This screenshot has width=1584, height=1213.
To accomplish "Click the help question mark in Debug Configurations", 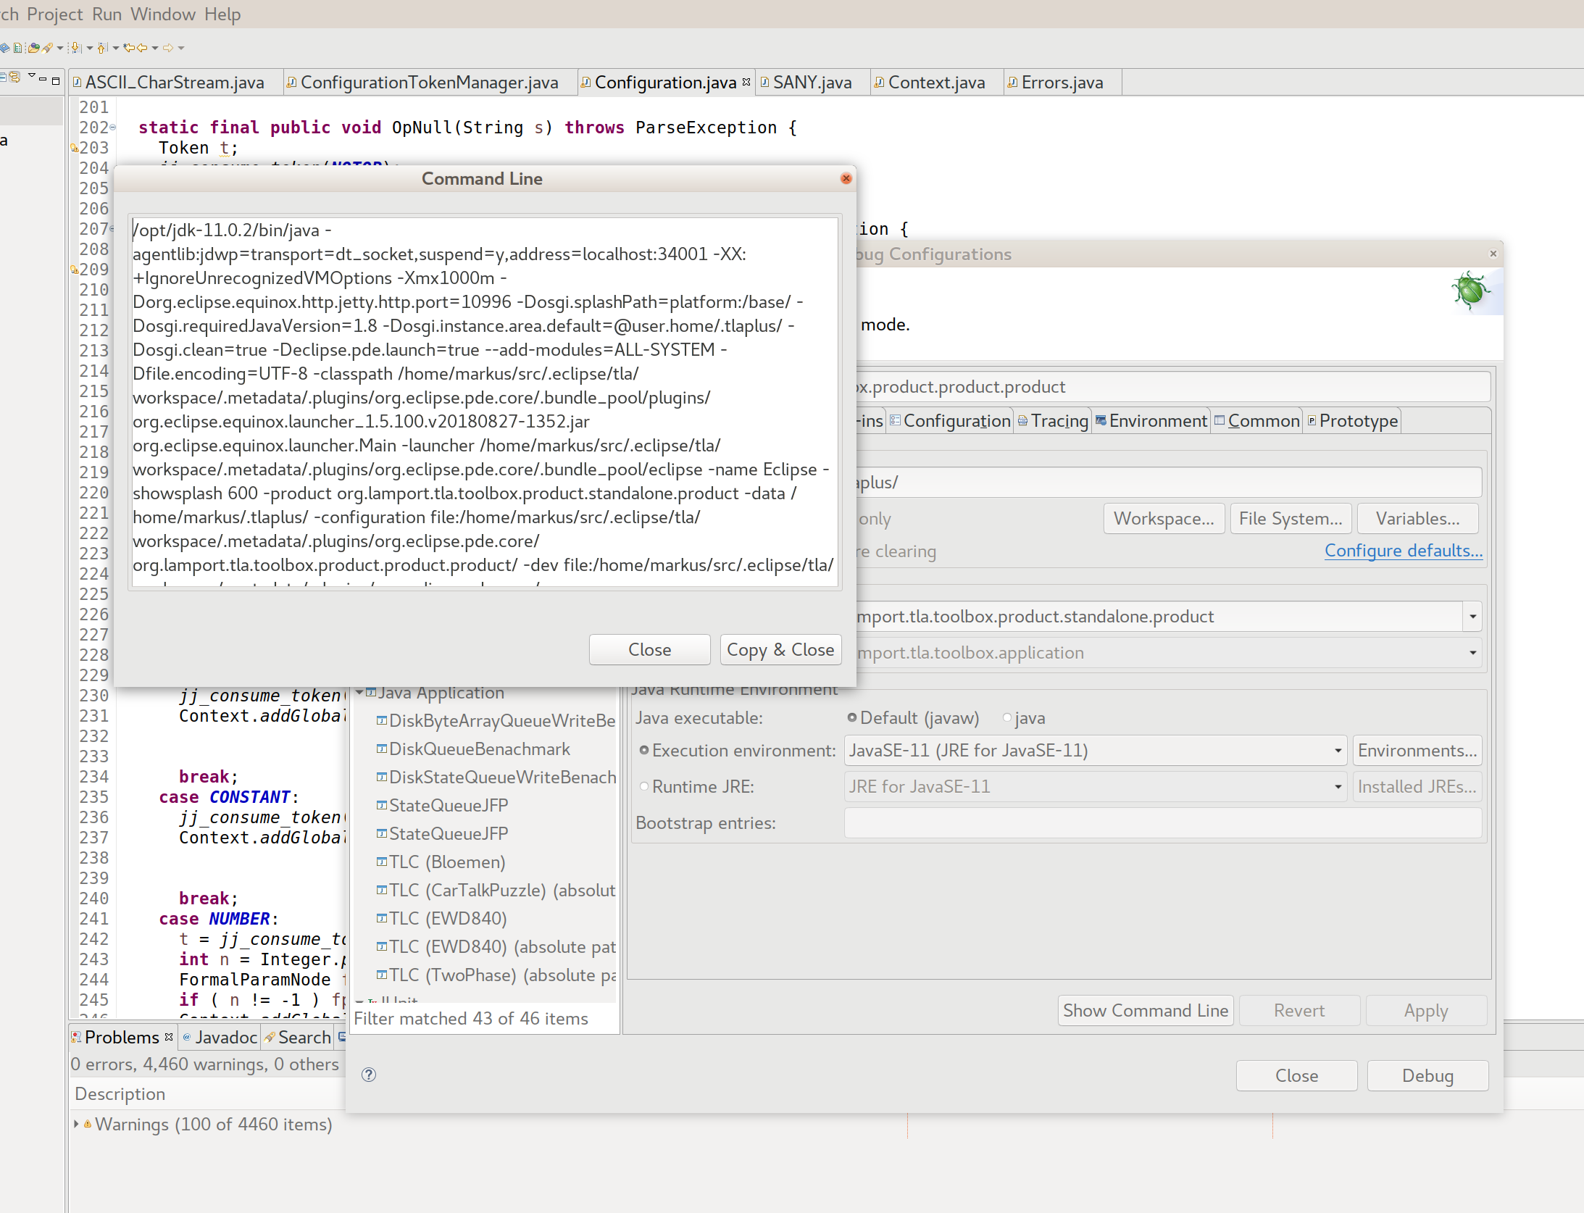I will [x=370, y=1075].
